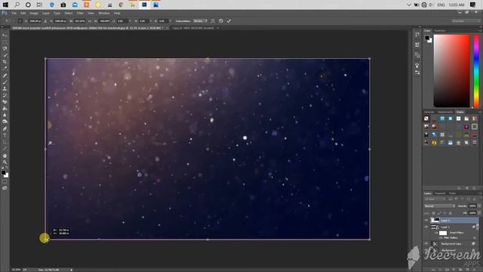Select the Zoom tool
483x272 pixels.
click(5, 162)
